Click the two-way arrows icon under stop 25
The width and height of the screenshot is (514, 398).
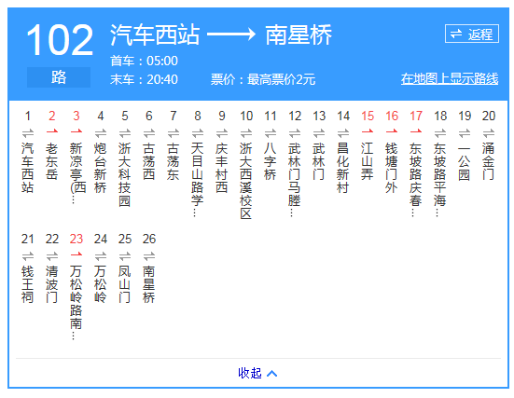coord(125,255)
